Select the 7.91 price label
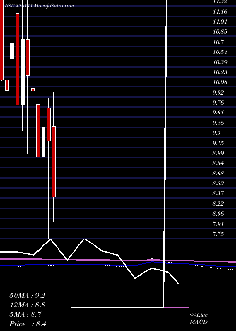This screenshot has width=236, height=331. [x=218, y=224]
